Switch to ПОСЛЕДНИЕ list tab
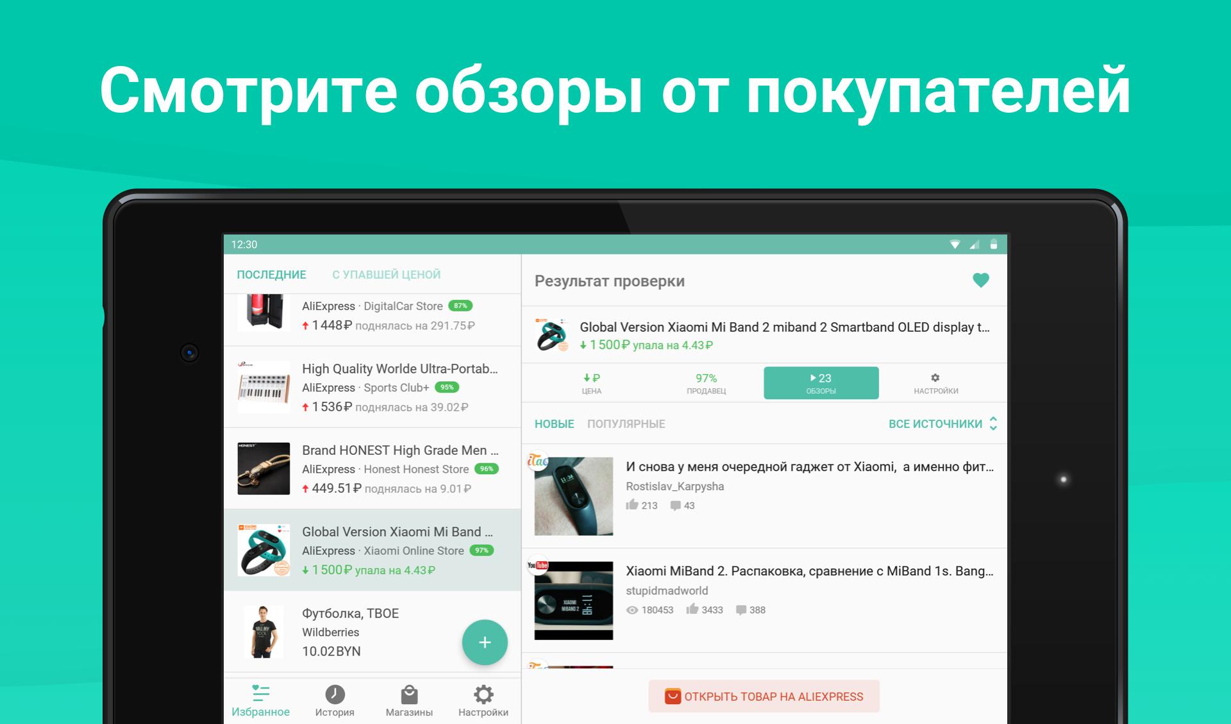The image size is (1231, 724). pos(271,275)
